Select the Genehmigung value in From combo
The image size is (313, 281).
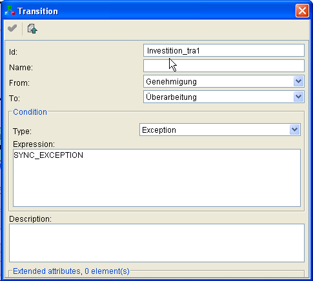tap(171, 82)
